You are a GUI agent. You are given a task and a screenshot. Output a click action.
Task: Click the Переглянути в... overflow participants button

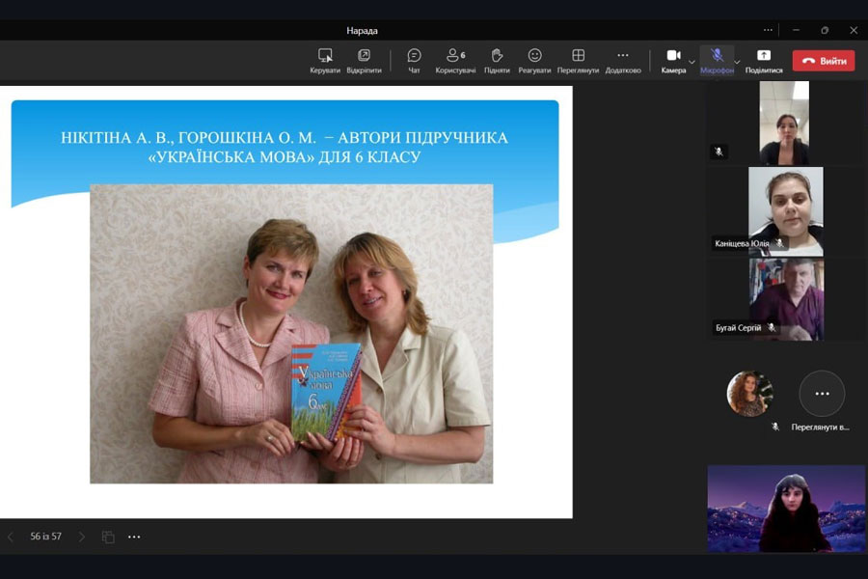pyautogui.click(x=822, y=394)
